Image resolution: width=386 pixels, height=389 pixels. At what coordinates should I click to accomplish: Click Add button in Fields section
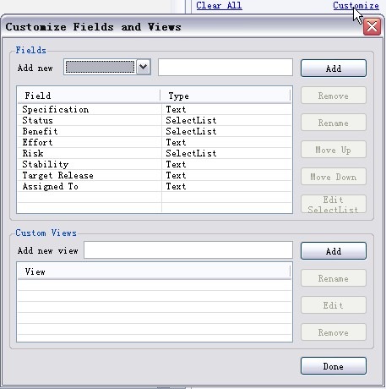[334, 68]
